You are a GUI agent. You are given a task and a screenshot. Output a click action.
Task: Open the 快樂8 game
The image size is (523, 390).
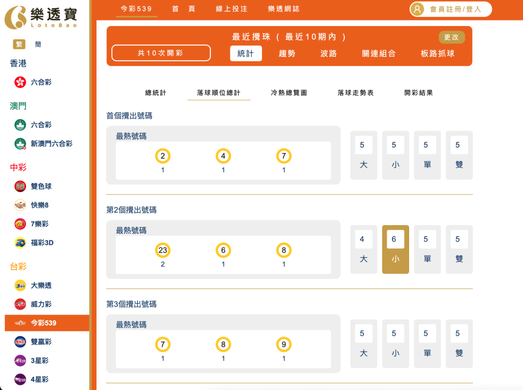[19, 205]
